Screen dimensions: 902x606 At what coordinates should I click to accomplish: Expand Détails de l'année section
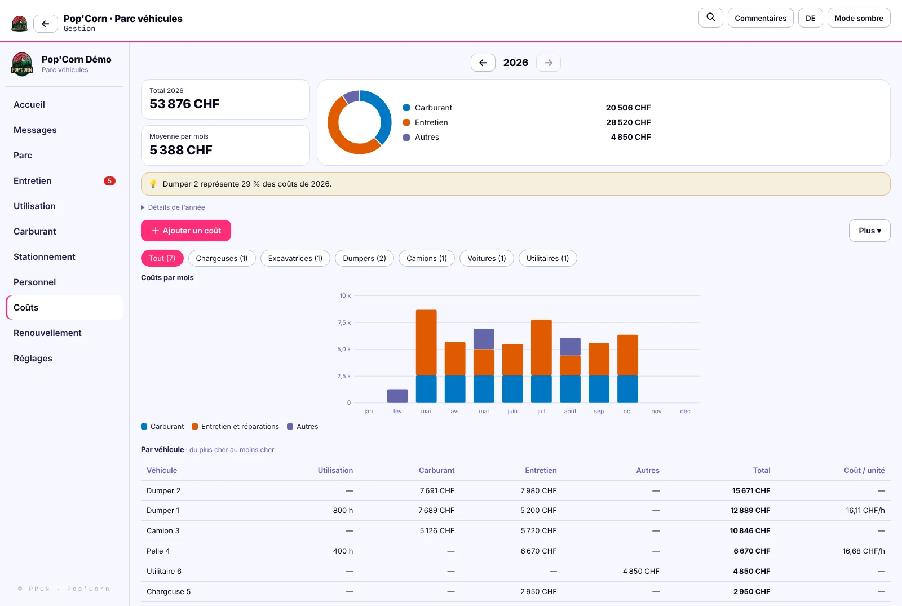pyautogui.click(x=173, y=207)
